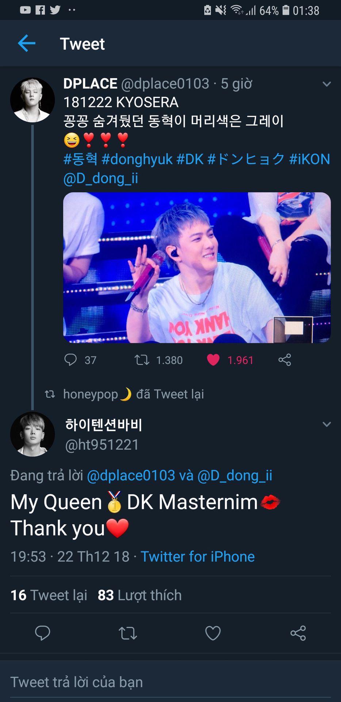Viewport: 341px width, 702px height.
Task: Open the #iKON hashtag
Action: [x=309, y=159]
